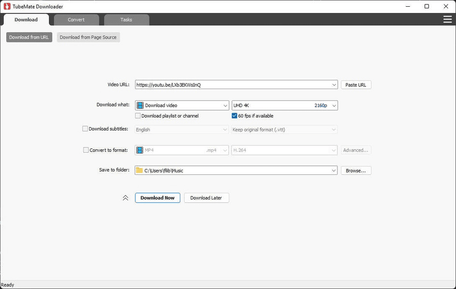Enable Download playlist or channel
Screen dimensions: 456x289
click(x=137, y=116)
